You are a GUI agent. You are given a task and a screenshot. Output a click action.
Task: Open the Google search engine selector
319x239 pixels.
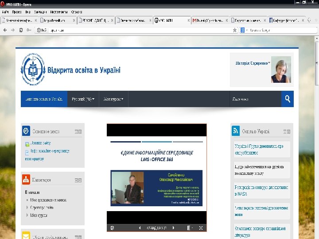[x=244, y=30]
